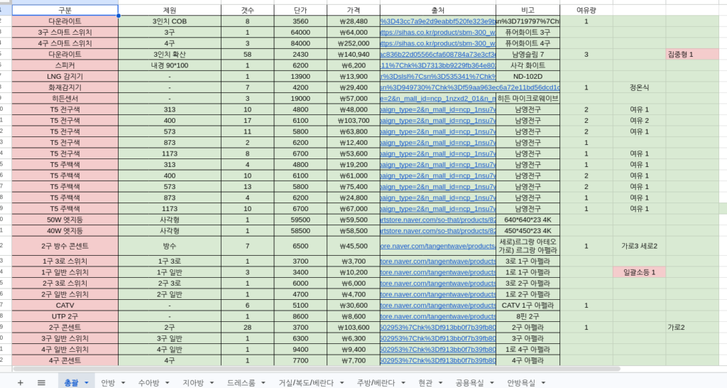Open the tangentwave link for 2구 방수 콘센트
The width and height of the screenshot is (727, 388).
coord(437,246)
